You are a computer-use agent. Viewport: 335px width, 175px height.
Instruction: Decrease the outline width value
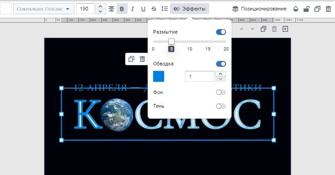point(221,79)
